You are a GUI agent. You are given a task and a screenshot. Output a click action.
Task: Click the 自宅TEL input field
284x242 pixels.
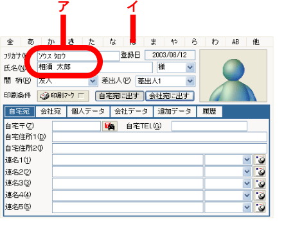209,126
